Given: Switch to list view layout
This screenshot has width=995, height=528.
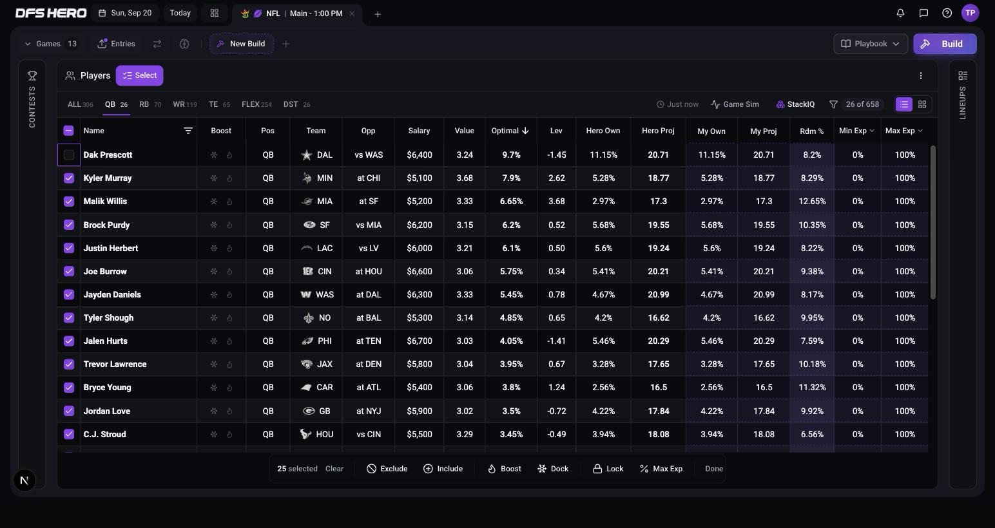Looking at the screenshot, I should tap(904, 104).
